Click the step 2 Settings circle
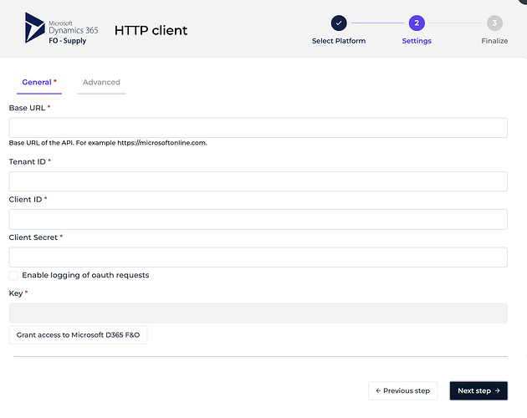The image size is (527, 418). (x=417, y=23)
